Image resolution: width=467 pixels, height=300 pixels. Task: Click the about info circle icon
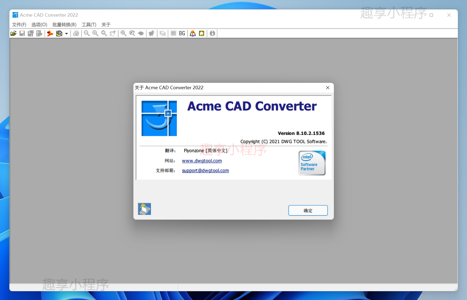pyautogui.click(x=212, y=33)
